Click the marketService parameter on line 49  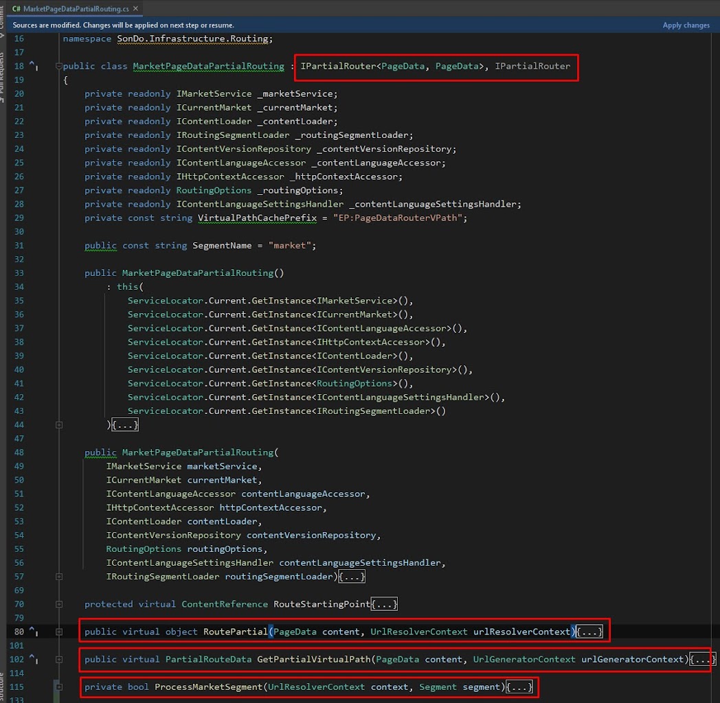click(x=222, y=466)
